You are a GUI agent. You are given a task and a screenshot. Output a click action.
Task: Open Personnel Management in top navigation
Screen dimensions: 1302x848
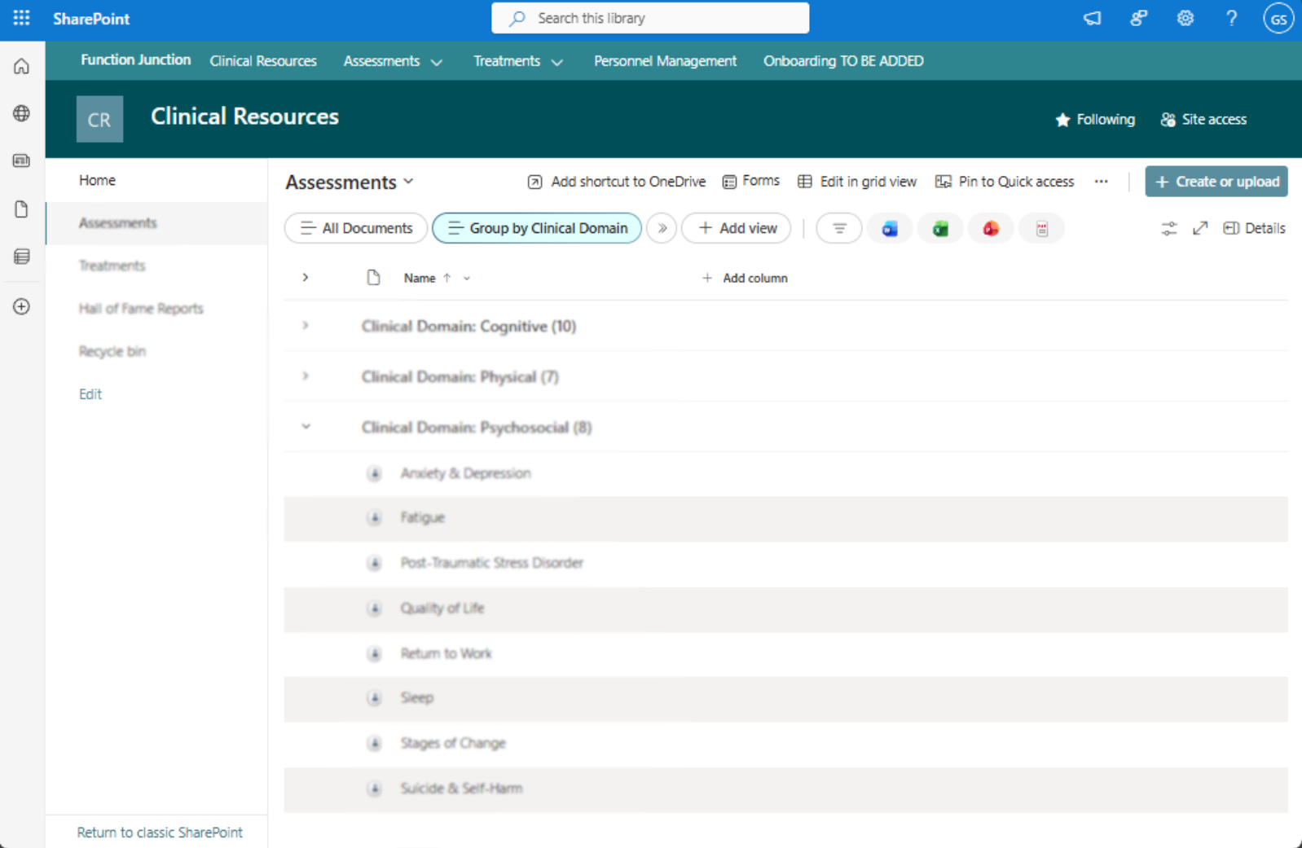coord(665,61)
